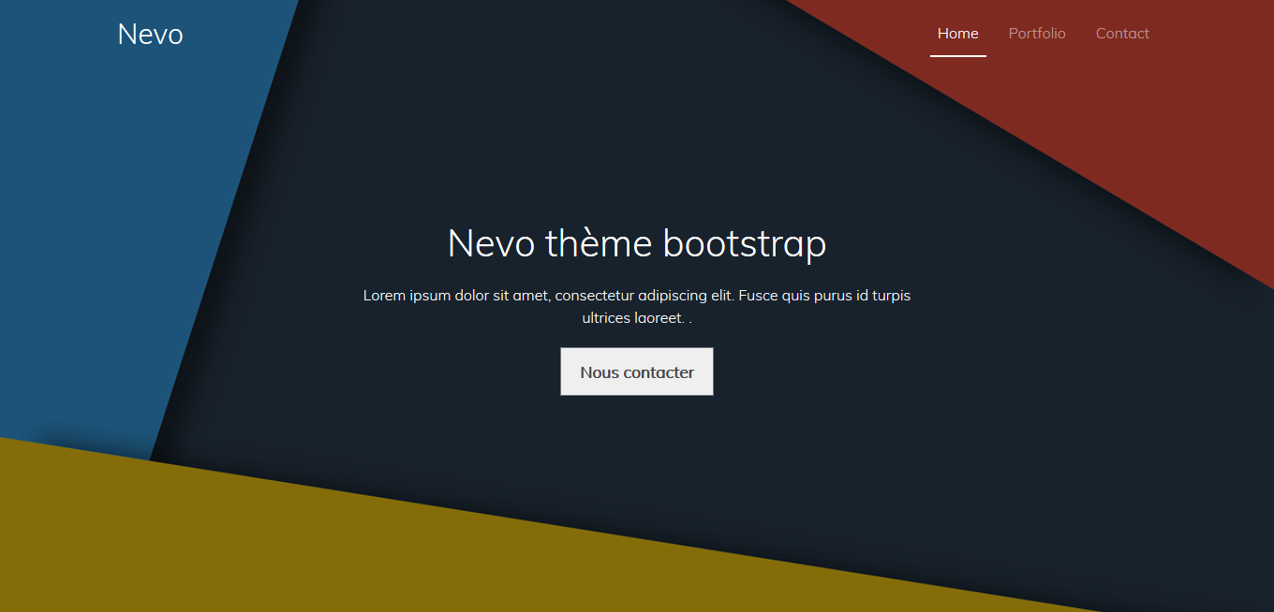Go to the Portfolio page
The width and height of the screenshot is (1274, 612).
pyautogui.click(x=1036, y=34)
